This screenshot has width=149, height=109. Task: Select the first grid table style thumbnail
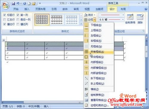[x=42, y=19]
